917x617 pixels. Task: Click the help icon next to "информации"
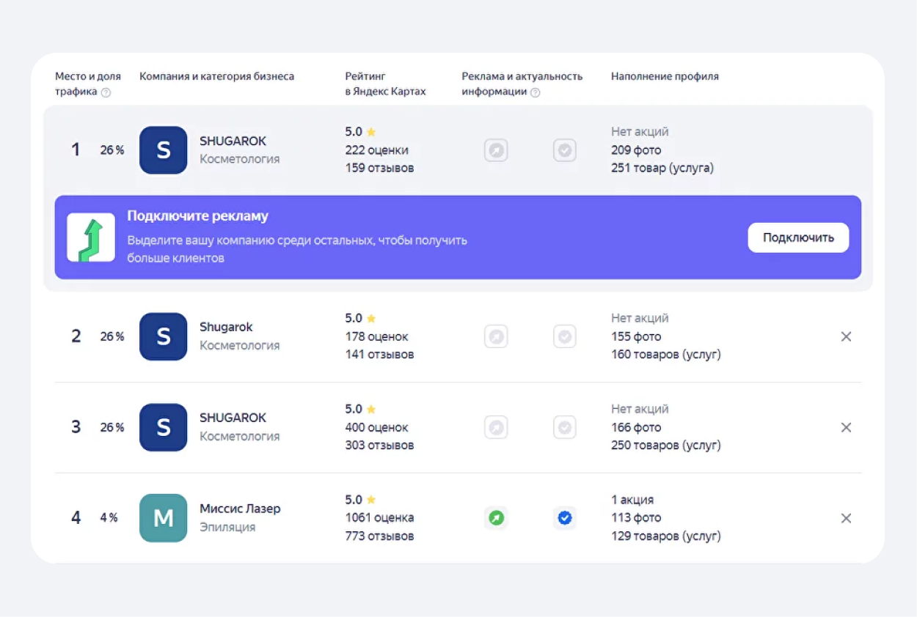coord(536,92)
